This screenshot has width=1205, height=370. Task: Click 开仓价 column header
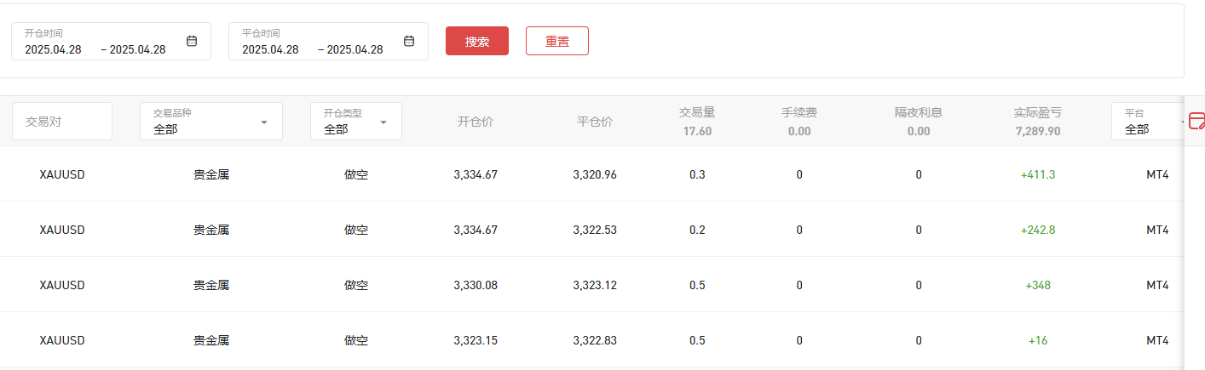[476, 122]
